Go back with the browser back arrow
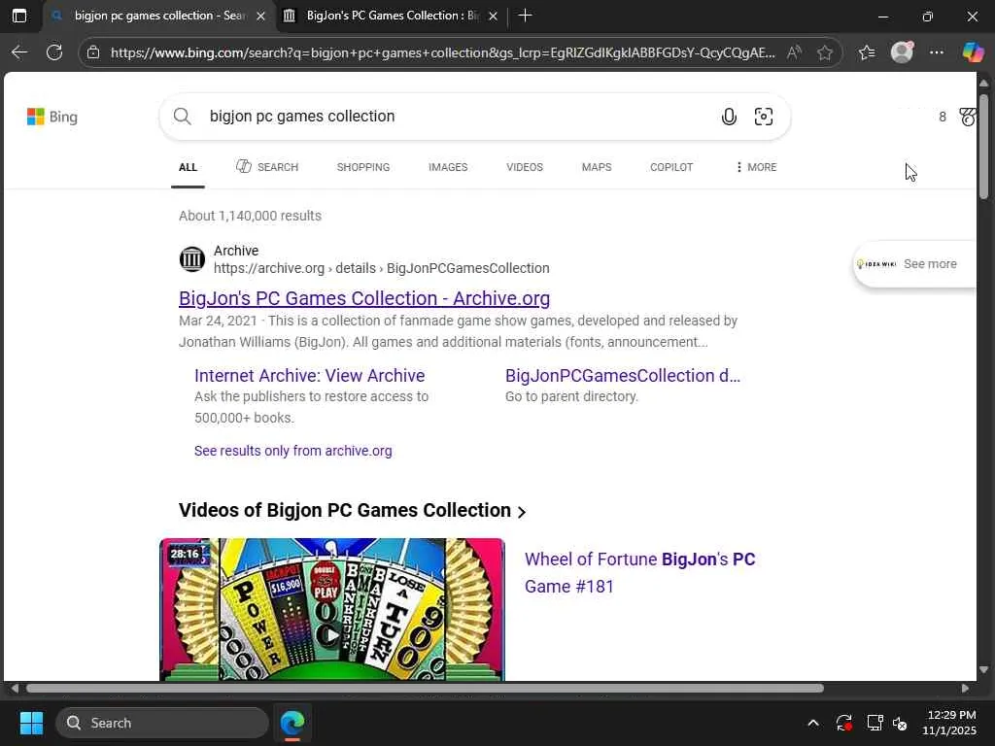Viewport: 995px width, 746px height. (x=19, y=52)
